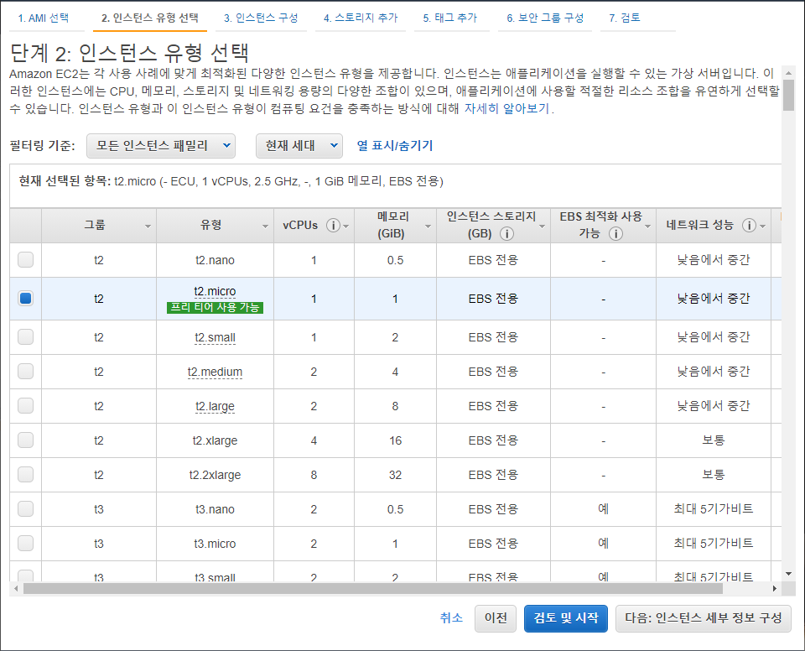Click the vCPUs column info icon
The width and height of the screenshot is (805, 651).
pyautogui.click(x=333, y=225)
